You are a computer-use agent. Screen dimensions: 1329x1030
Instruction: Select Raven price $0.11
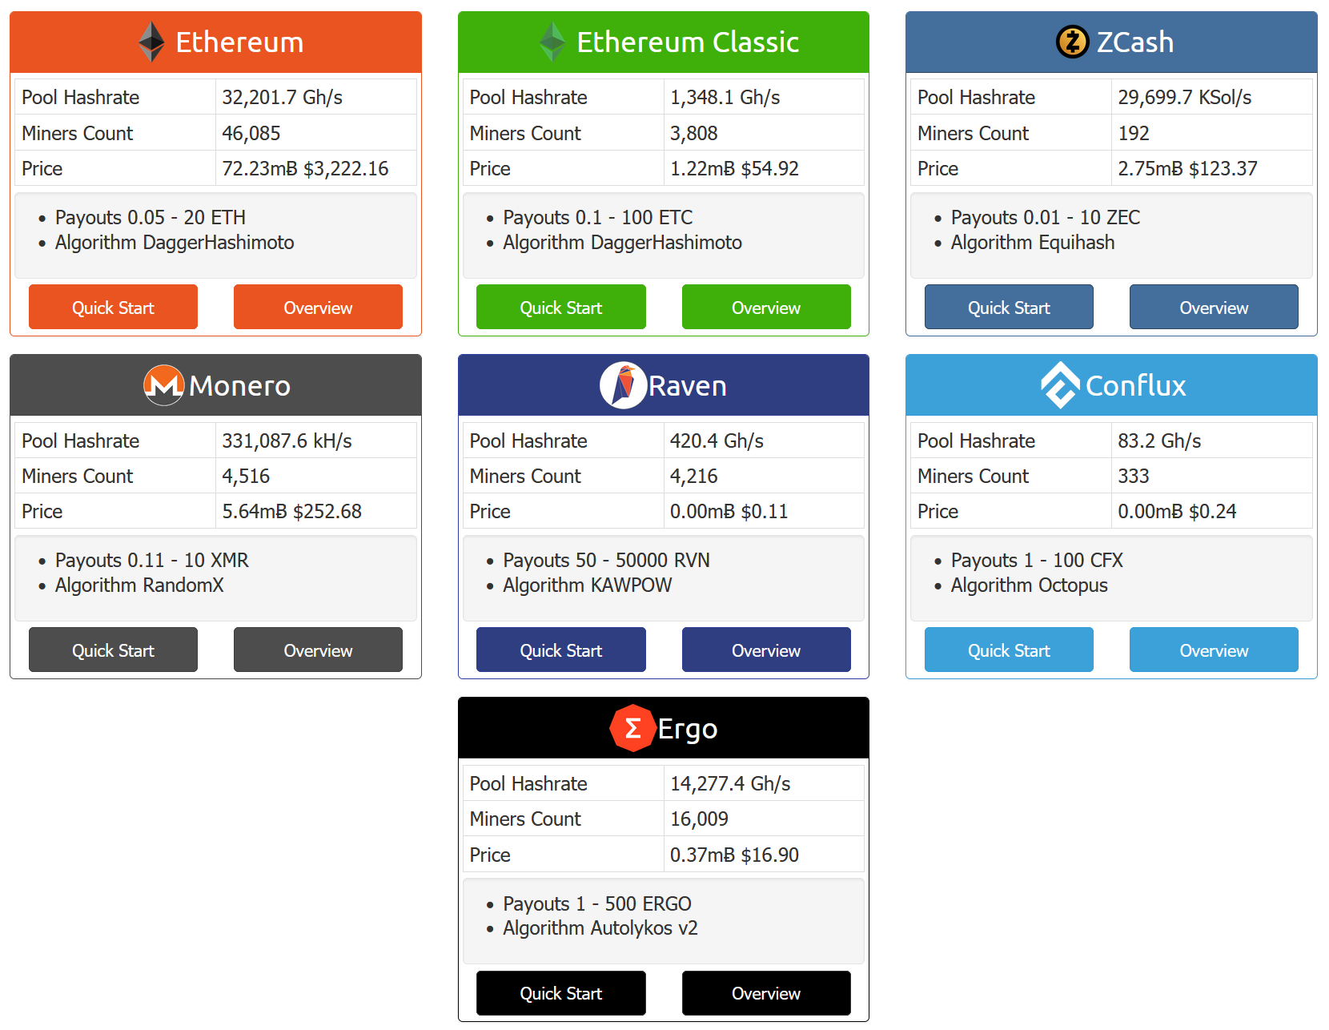(x=765, y=511)
